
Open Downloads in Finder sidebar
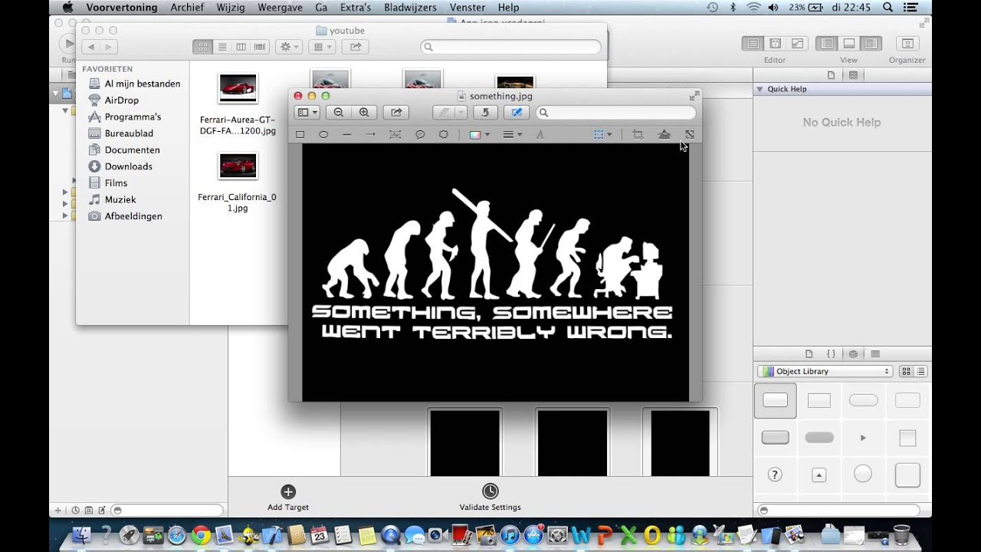128,166
